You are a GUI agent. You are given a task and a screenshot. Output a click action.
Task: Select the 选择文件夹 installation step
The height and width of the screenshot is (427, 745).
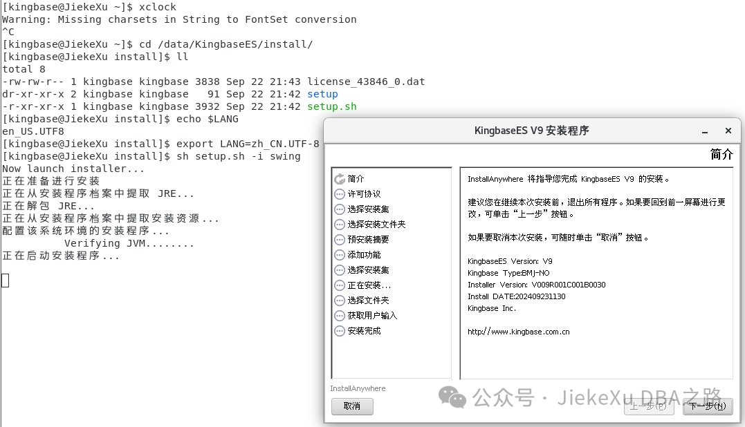click(x=365, y=301)
